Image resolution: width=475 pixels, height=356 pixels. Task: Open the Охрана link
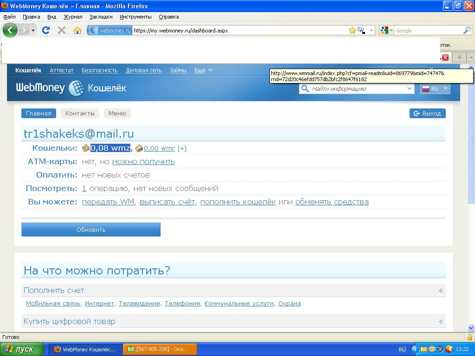coord(289,303)
